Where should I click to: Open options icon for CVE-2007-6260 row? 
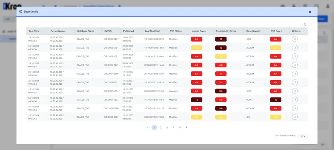pos(295,108)
